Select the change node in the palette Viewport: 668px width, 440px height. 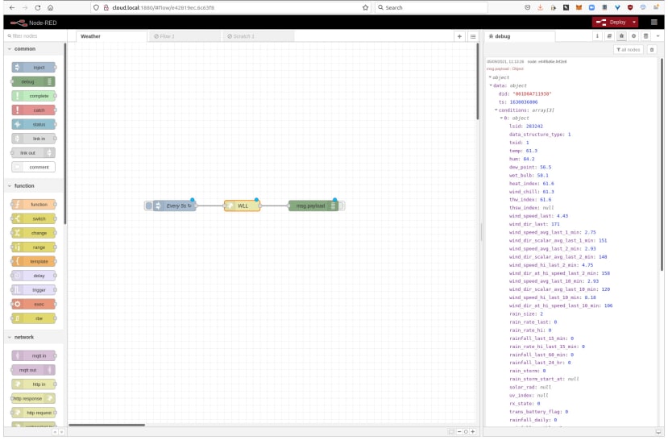click(34, 233)
